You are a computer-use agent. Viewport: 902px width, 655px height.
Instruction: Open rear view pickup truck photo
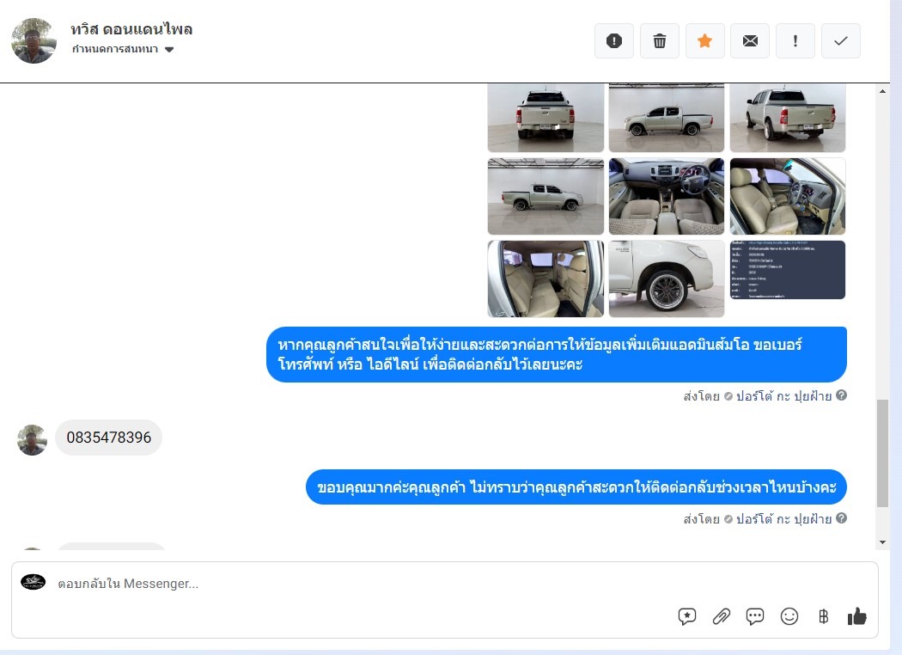tap(545, 118)
